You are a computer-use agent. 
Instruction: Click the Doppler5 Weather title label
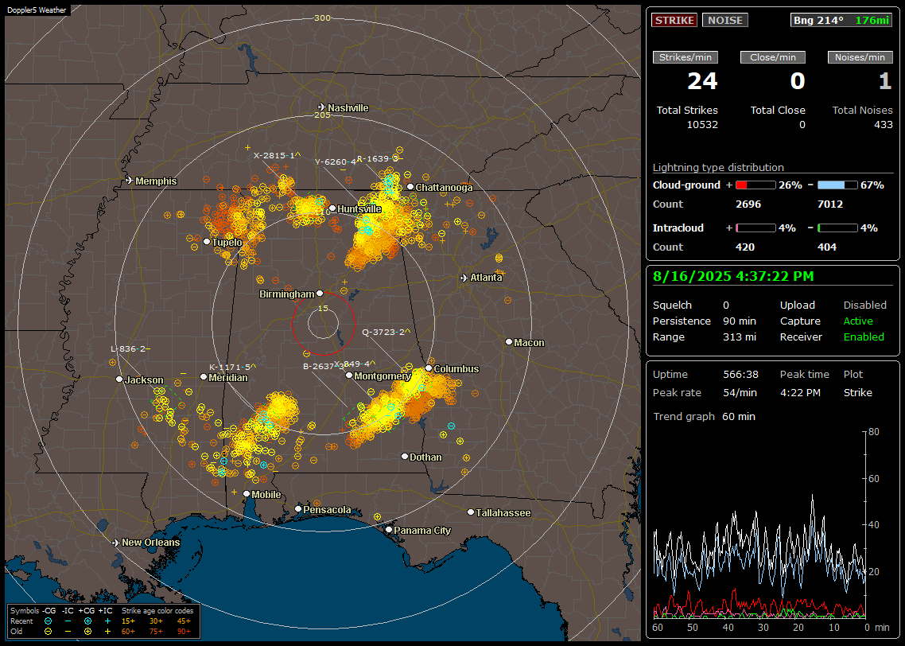37,10
